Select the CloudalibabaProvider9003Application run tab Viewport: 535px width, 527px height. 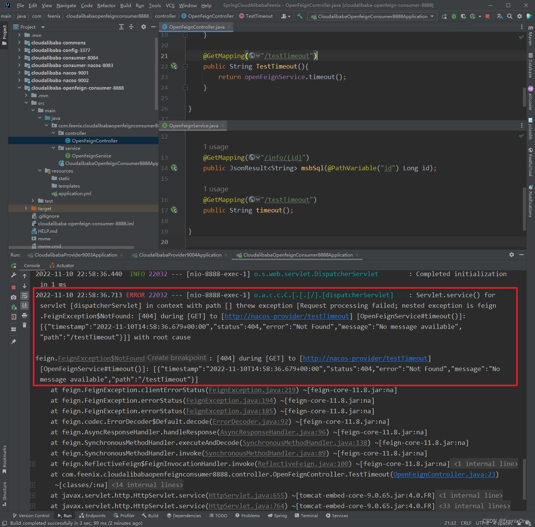76,255
